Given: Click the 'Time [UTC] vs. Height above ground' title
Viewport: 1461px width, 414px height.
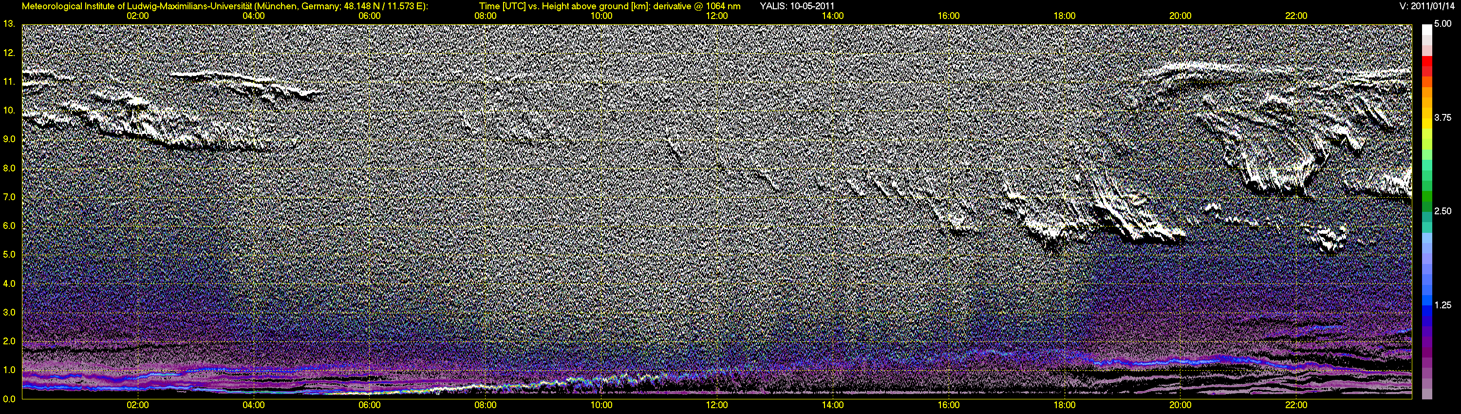Looking at the screenshot, I should point(610,6).
